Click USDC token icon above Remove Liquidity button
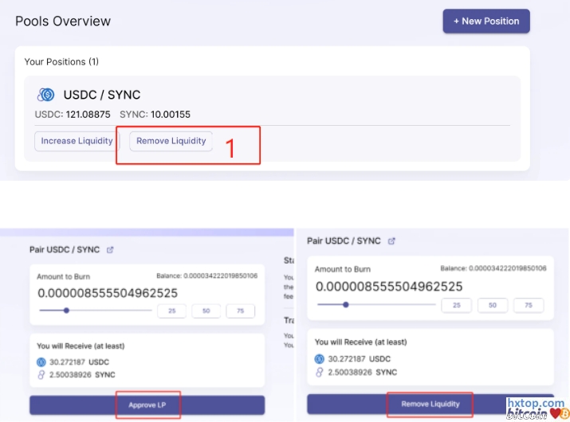 [320, 359]
